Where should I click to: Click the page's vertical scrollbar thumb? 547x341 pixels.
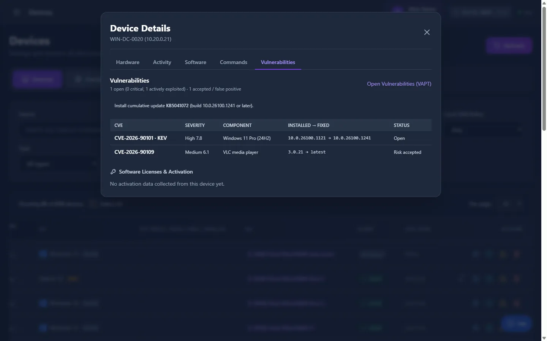[544, 69]
